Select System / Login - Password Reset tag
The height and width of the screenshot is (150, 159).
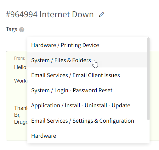87,90
